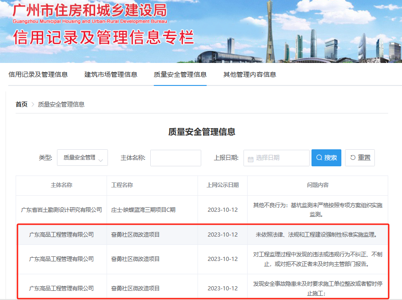Switch to the 建筑市场管理信息 tab
The image size is (402, 300).
point(111,74)
